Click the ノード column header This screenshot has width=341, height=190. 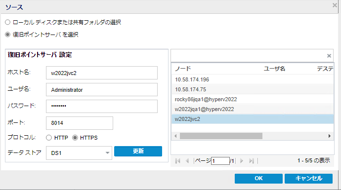tap(183, 69)
